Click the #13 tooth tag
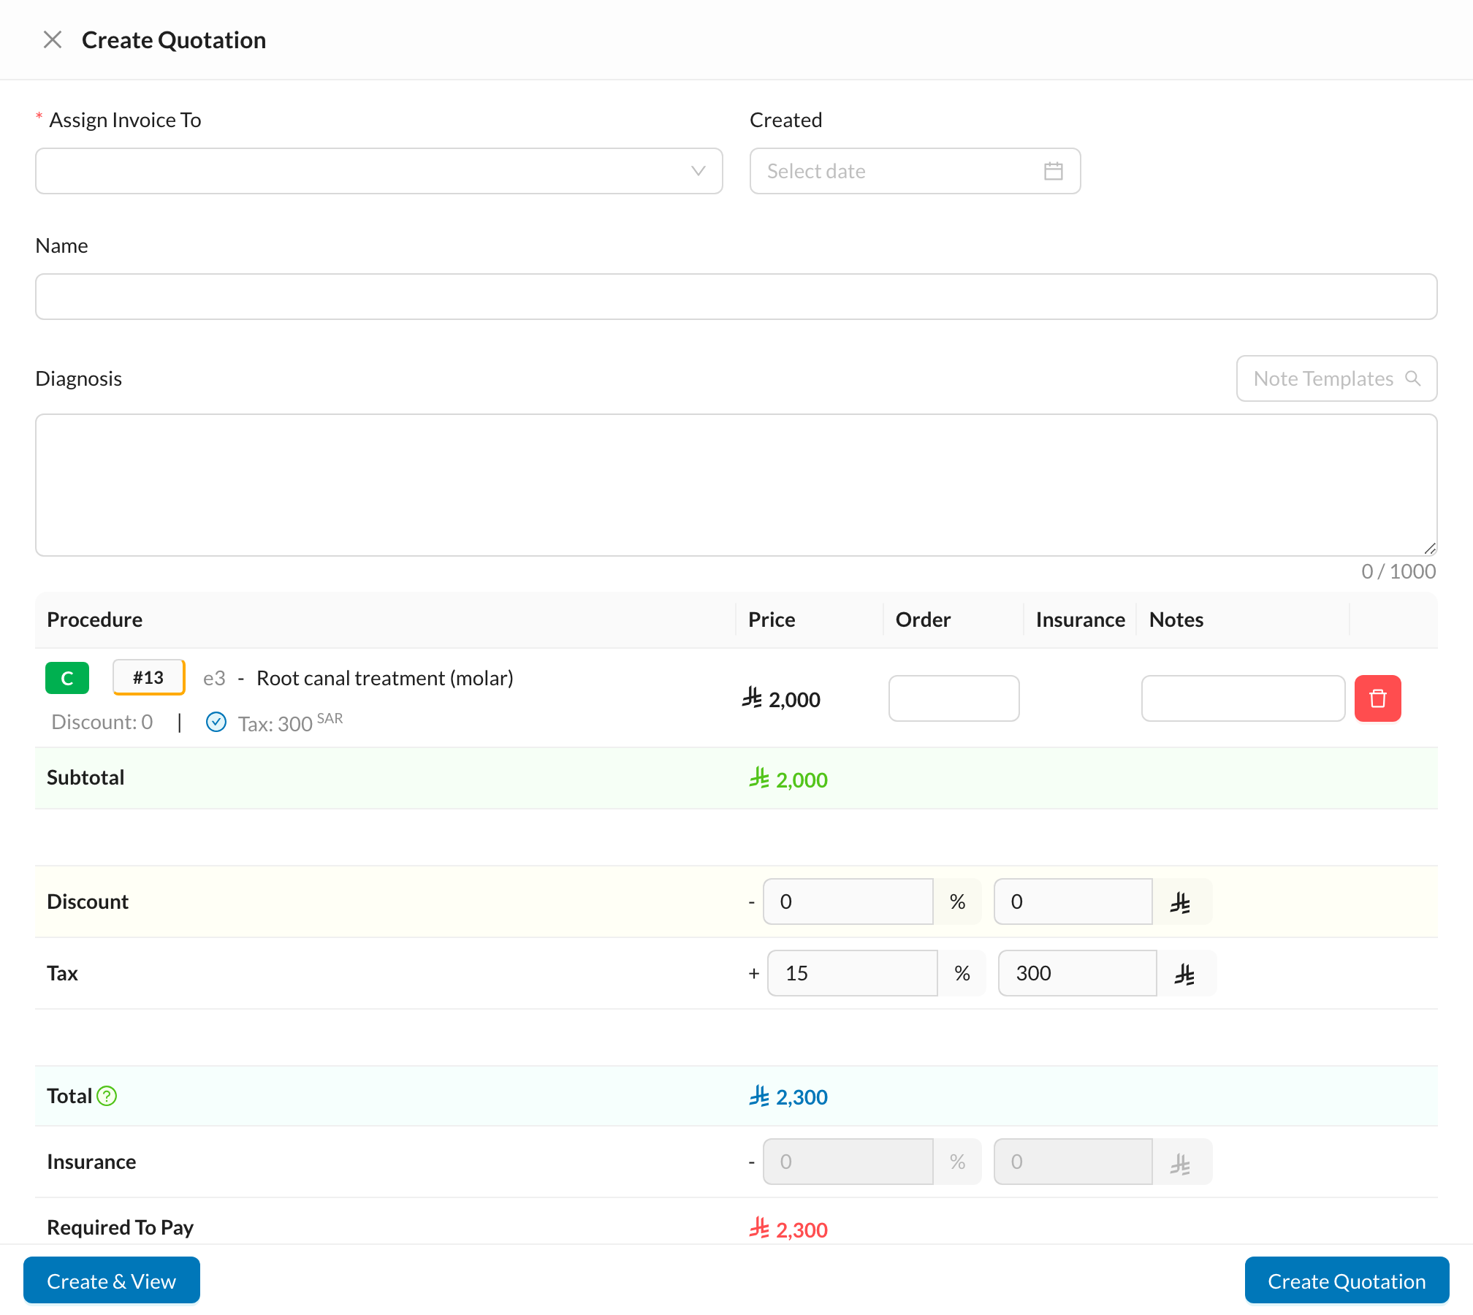Screen dimensions: 1473x1315 [x=148, y=678]
